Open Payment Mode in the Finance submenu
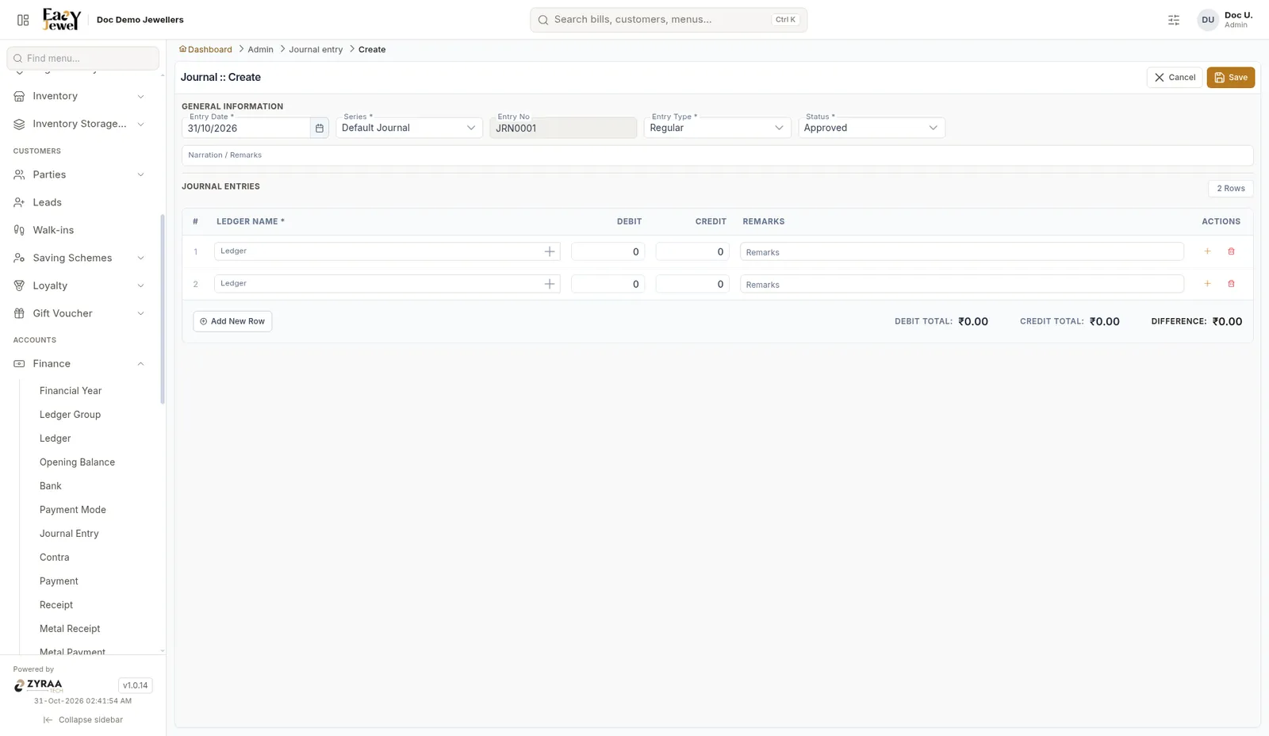 tap(73, 510)
